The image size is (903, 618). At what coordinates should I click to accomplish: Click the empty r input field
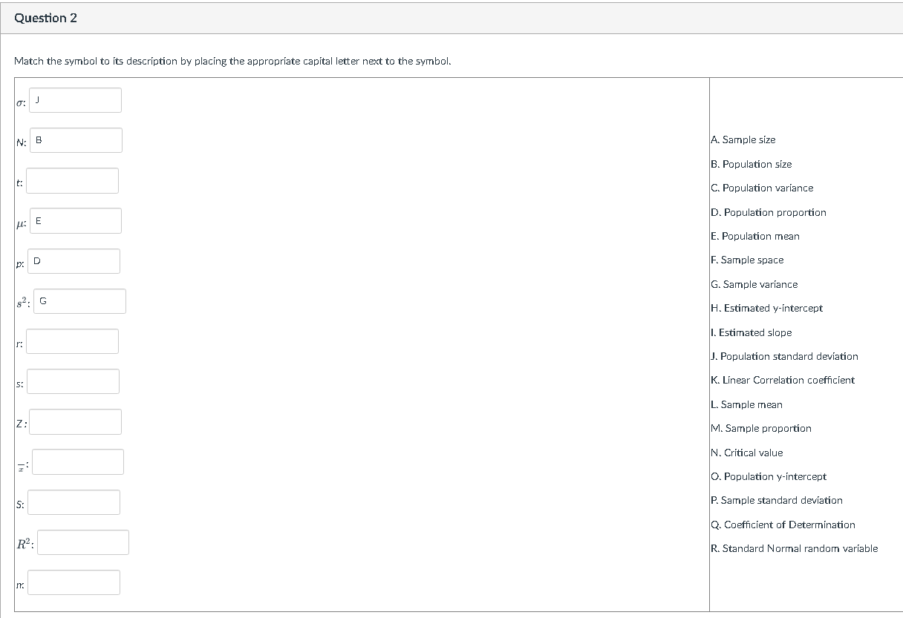[x=72, y=341]
